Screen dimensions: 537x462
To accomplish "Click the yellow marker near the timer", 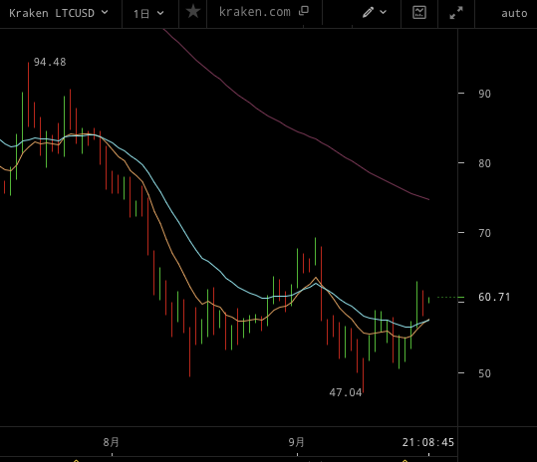I will pos(405,461).
